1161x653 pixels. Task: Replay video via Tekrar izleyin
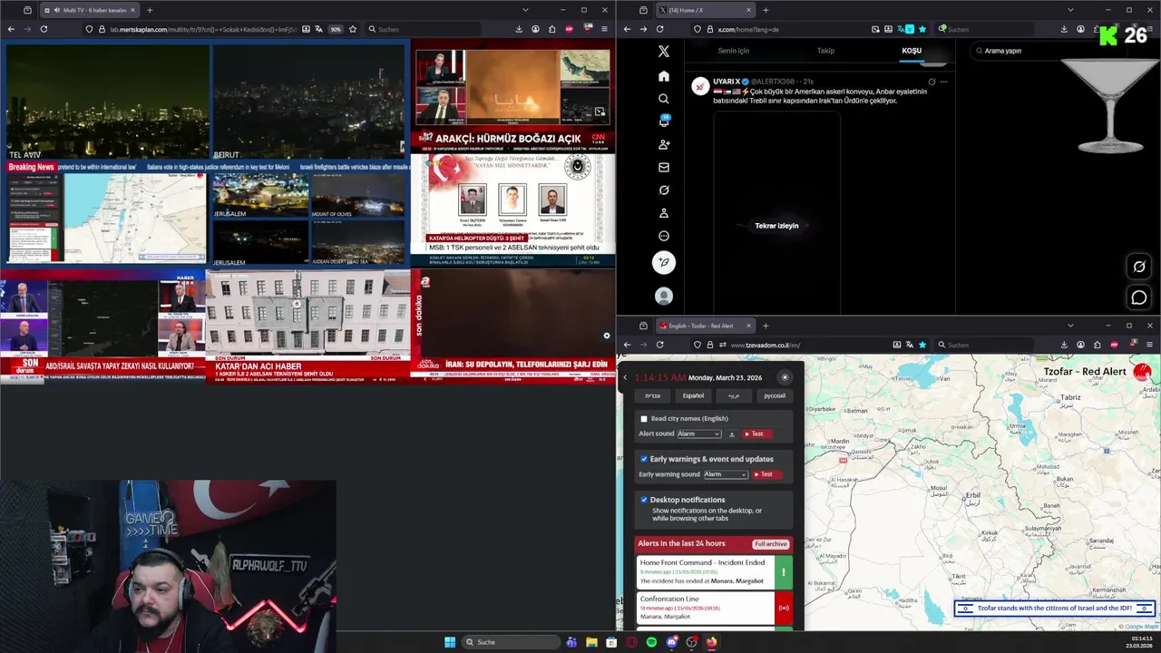coord(776,226)
